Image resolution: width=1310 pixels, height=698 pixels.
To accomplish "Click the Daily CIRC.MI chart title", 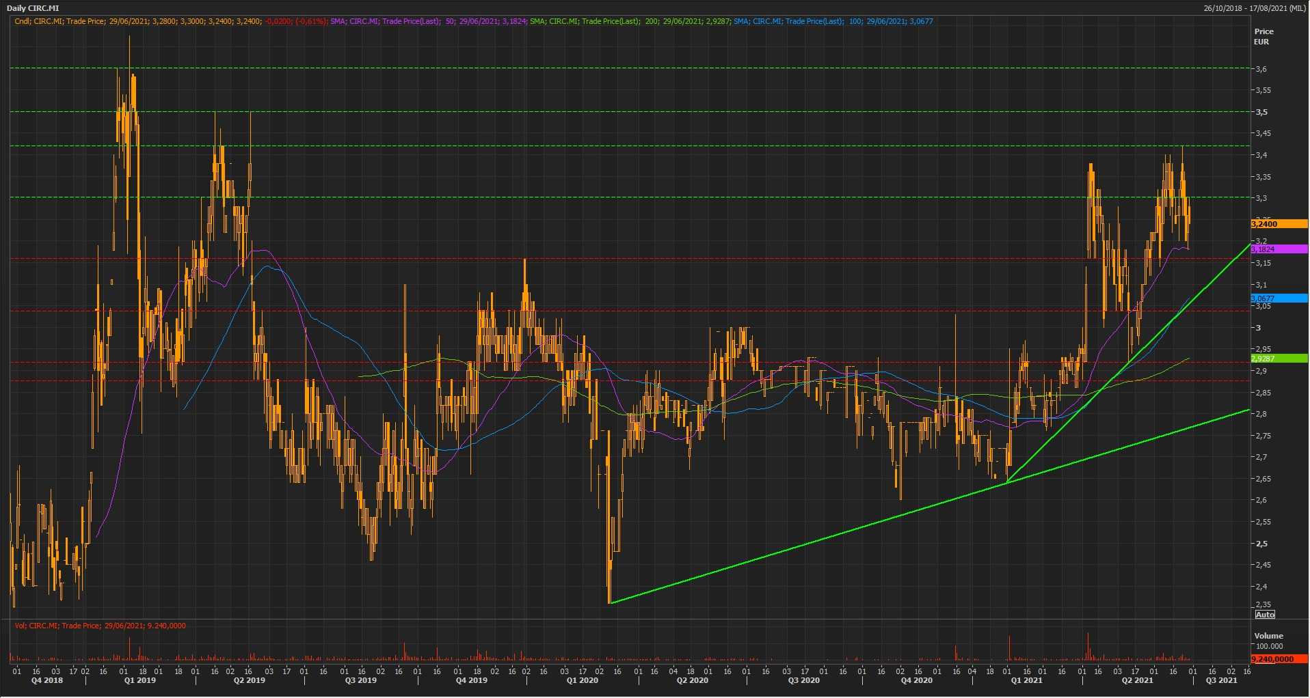I will [x=33, y=8].
